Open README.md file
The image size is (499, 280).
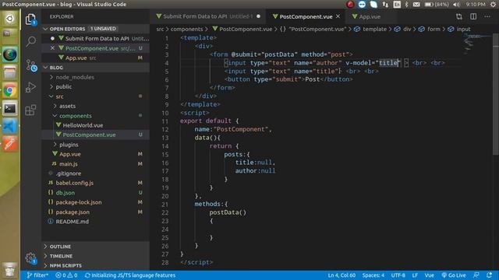pyautogui.click(x=73, y=222)
